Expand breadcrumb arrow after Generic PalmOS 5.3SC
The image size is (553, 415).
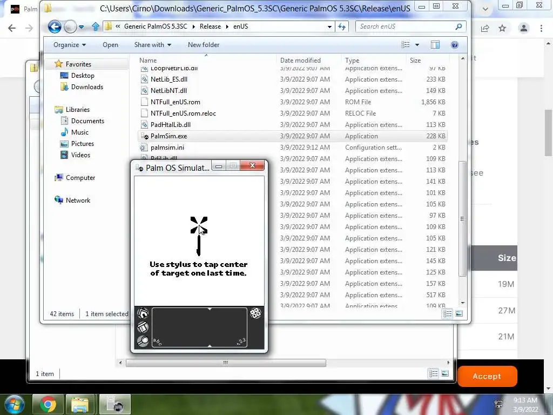194,26
